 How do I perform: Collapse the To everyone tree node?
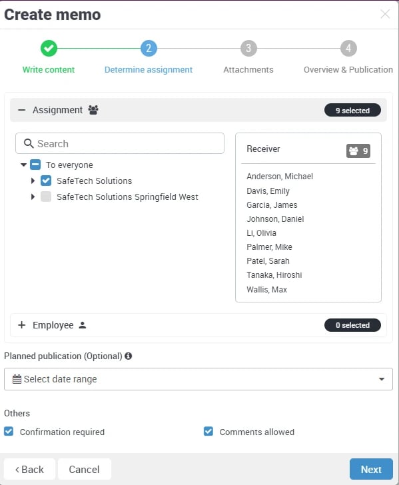[x=23, y=165]
